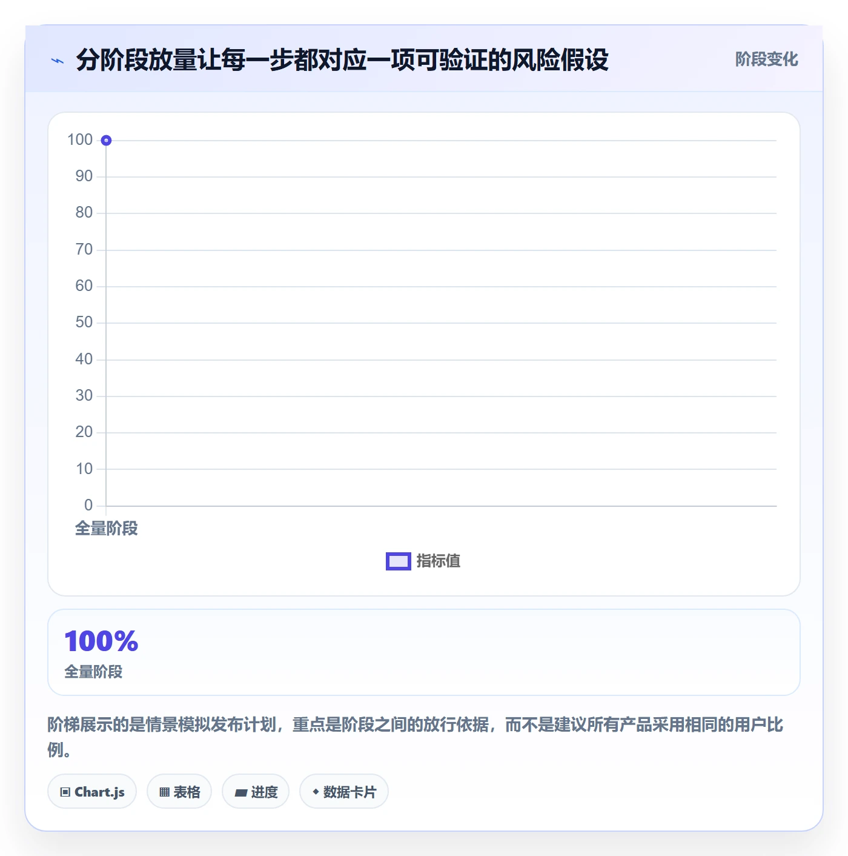The image size is (848, 856).
Task: Click the lightning bolt icon beside the title
Action: pyautogui.click(x=58, y=61)
